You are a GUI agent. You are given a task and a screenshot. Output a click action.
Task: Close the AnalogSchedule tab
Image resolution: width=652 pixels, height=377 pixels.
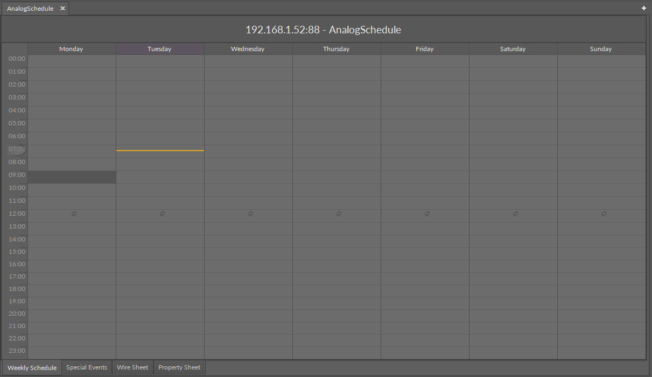[x=62, y=8]
